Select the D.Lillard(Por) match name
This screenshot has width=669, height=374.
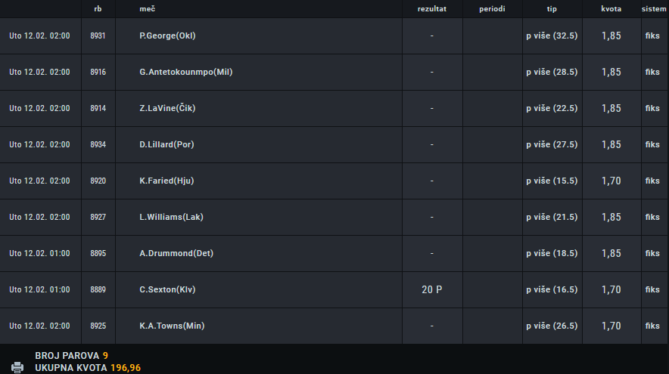tap(166, 144)
